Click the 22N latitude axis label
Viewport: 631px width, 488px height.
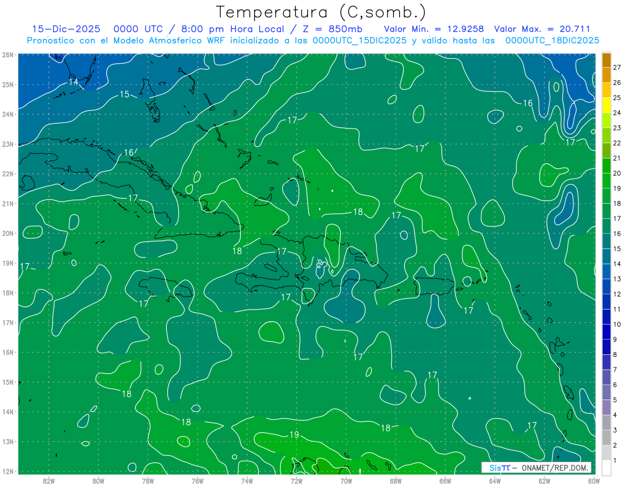pos(8,174)
